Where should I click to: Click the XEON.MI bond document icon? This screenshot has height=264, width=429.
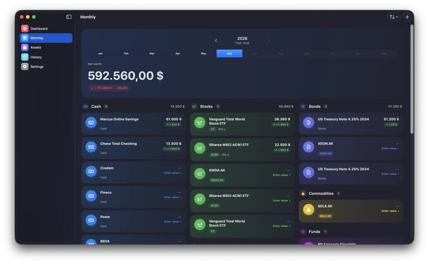click(309, 147)
